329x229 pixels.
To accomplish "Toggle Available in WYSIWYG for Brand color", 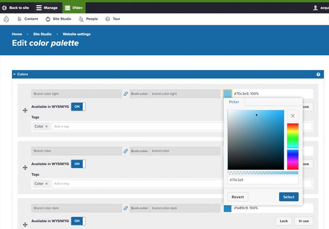I will click(x=78, y=164).
